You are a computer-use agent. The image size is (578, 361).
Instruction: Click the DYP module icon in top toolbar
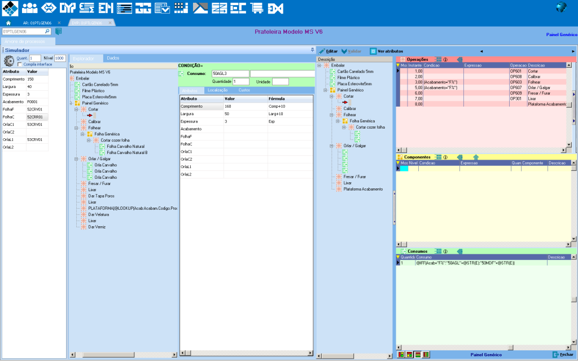(x=68, y=8)
